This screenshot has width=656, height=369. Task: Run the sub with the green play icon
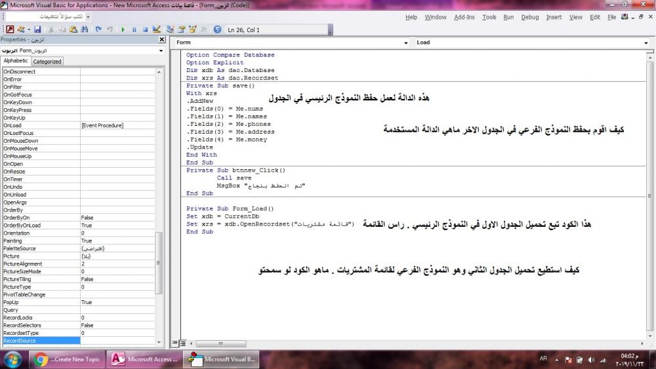[x=123, y=29]
